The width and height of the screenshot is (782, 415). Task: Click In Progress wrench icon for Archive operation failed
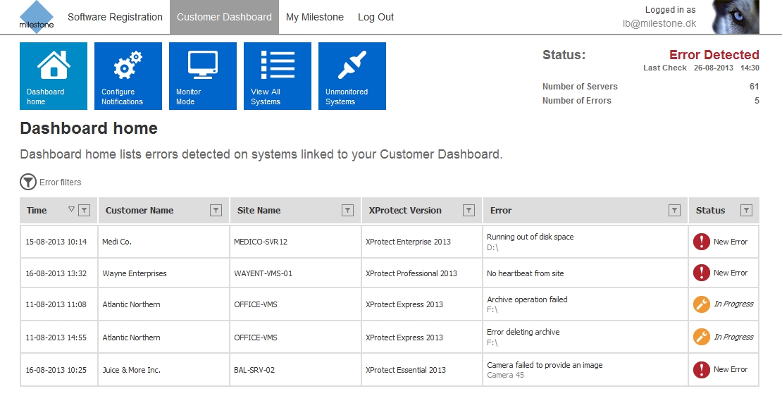point(701,304)
